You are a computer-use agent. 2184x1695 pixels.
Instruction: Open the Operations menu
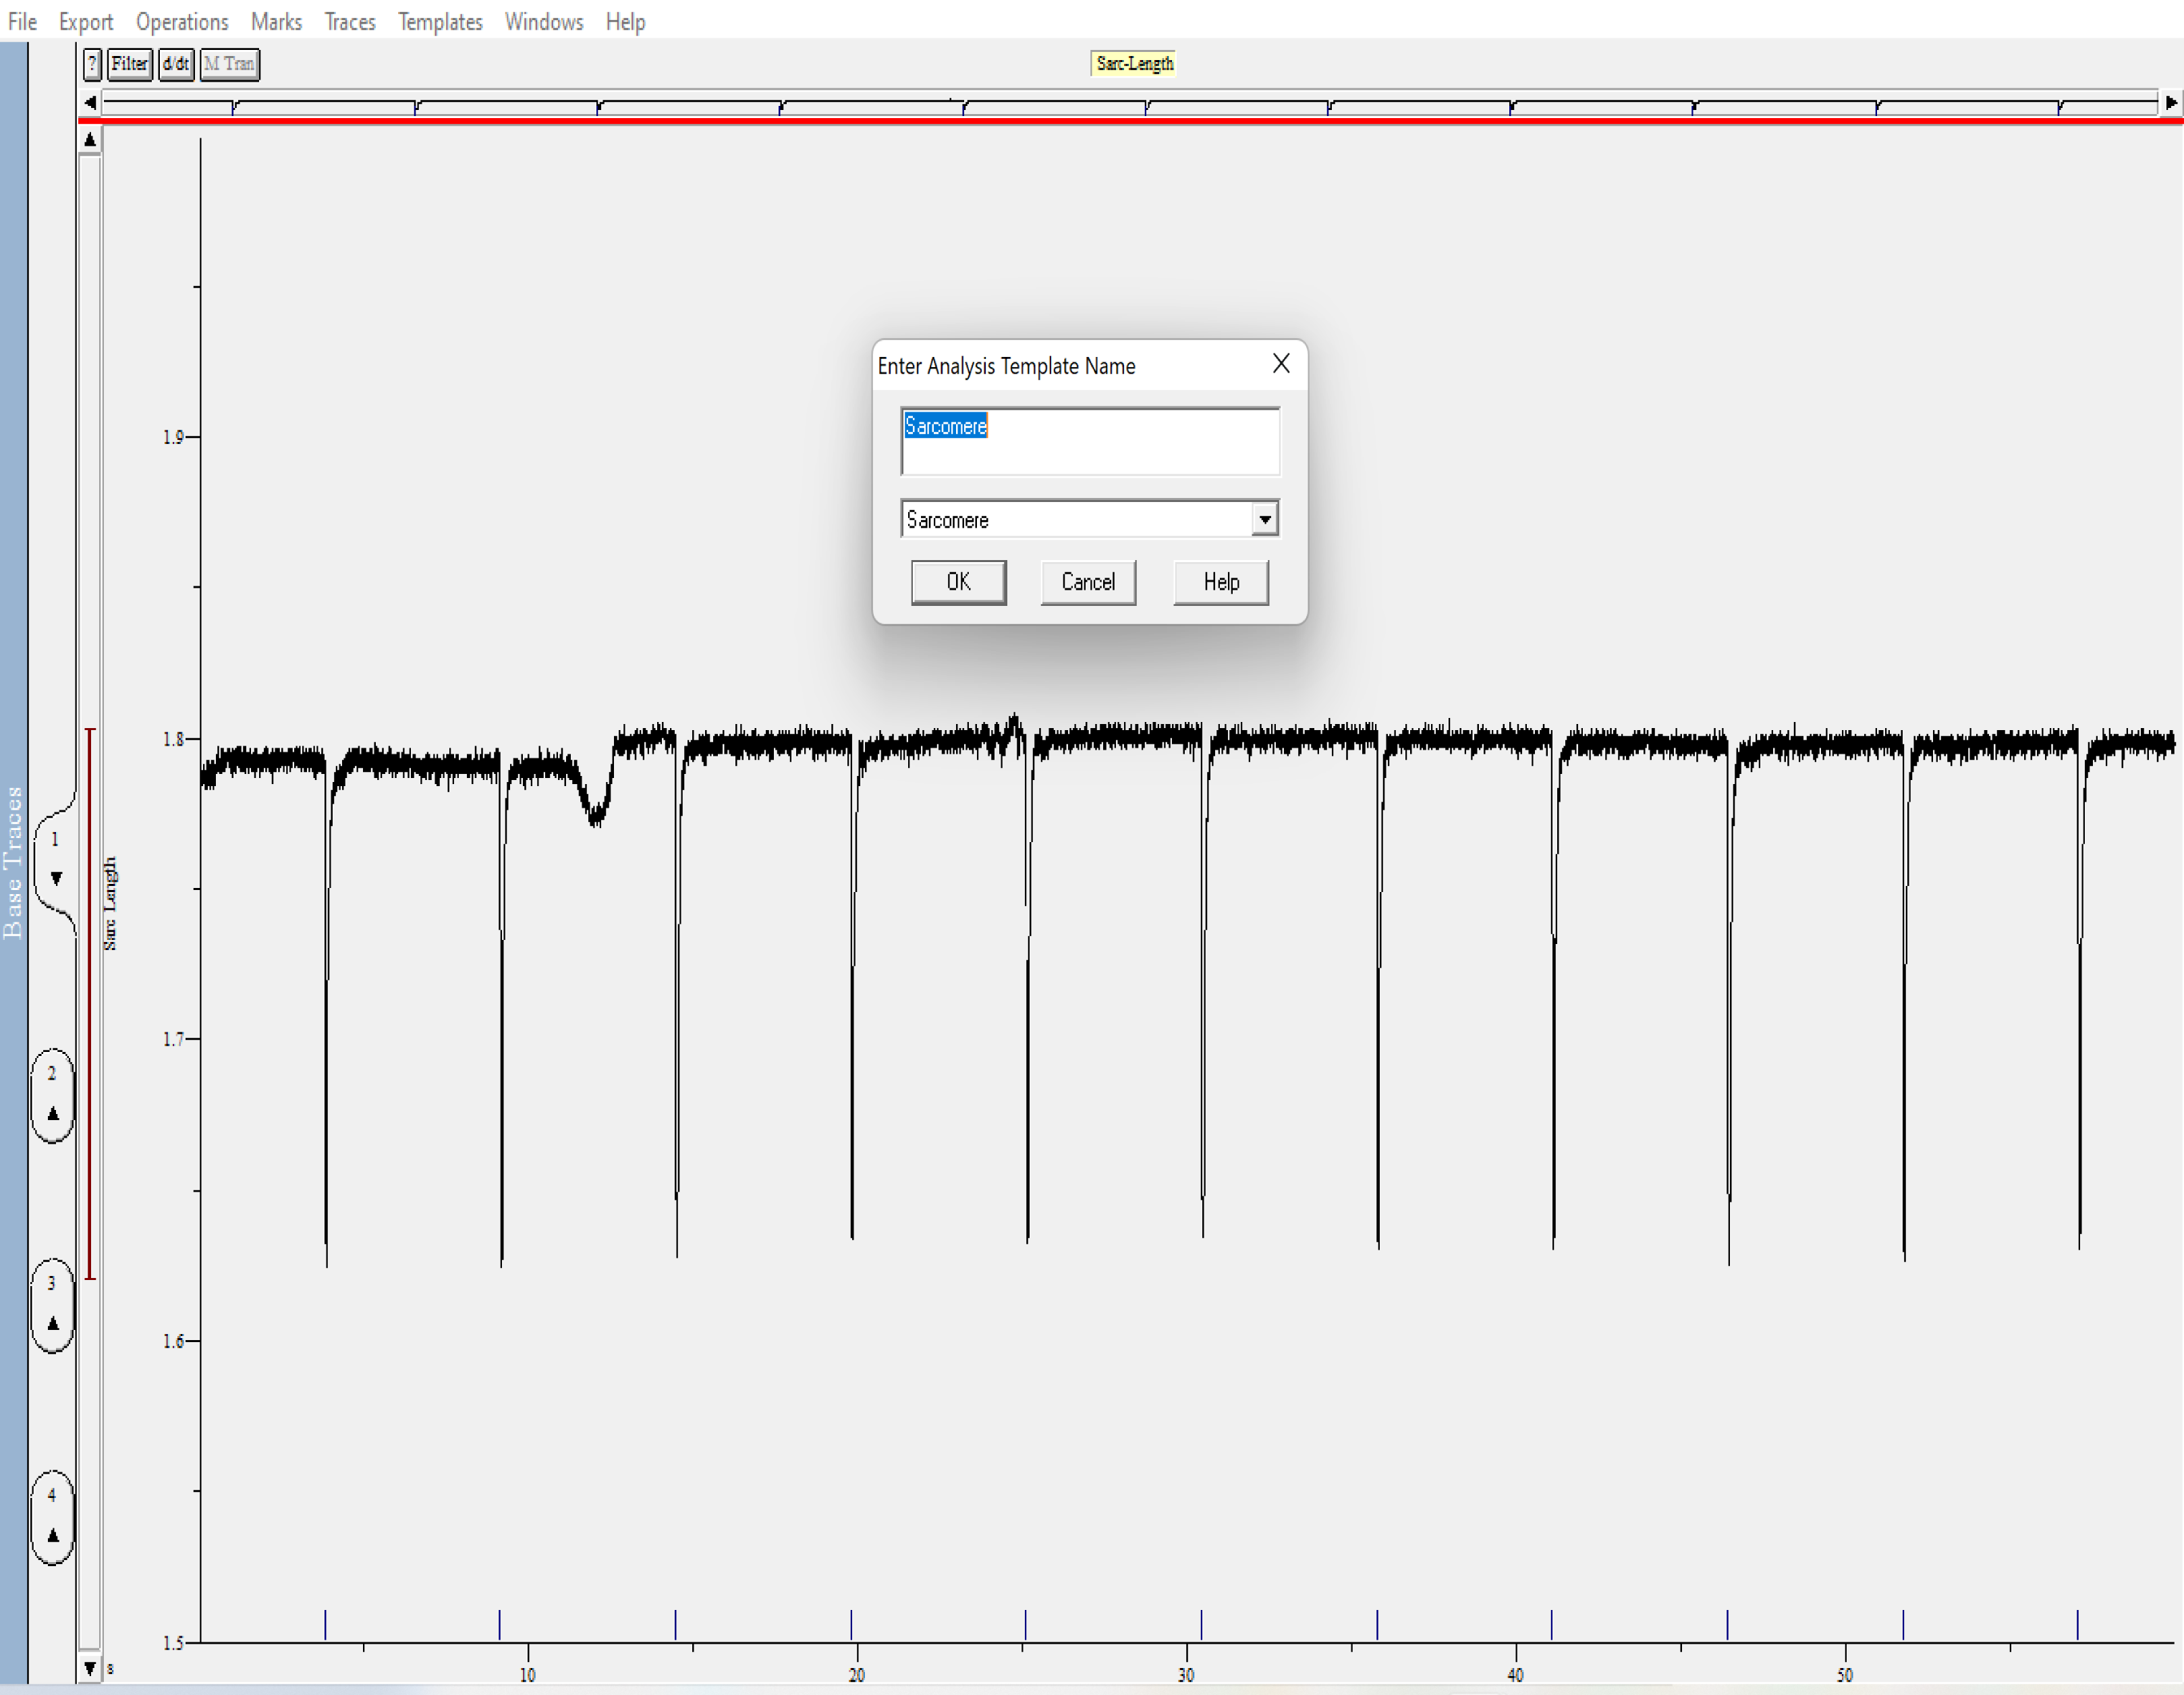tap(182, 21)
